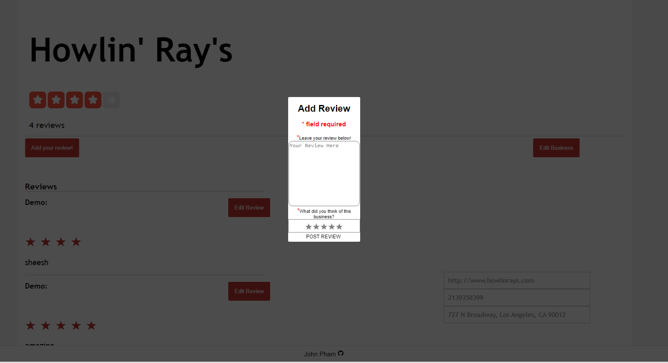Click the gray empty fifth star under Howlin' Ray's title

[x=111, y=100]
